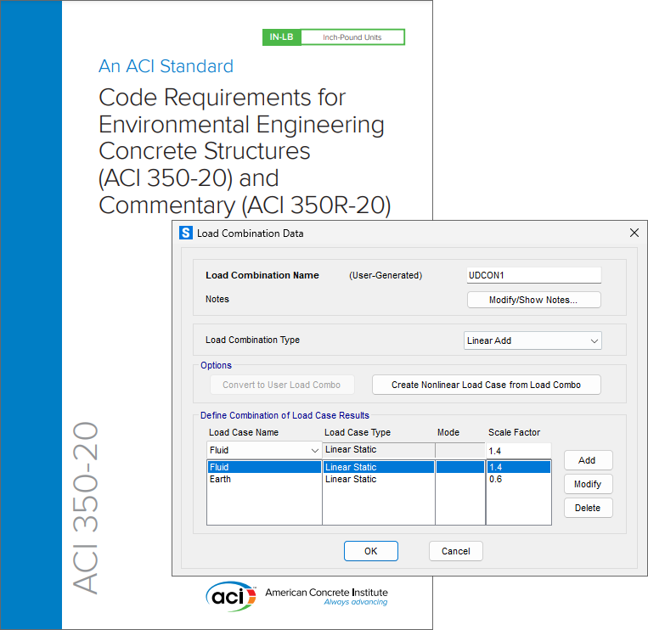Click the Scale Factor input box
This screenshot has height=630, width=648.
coord(518,450)
